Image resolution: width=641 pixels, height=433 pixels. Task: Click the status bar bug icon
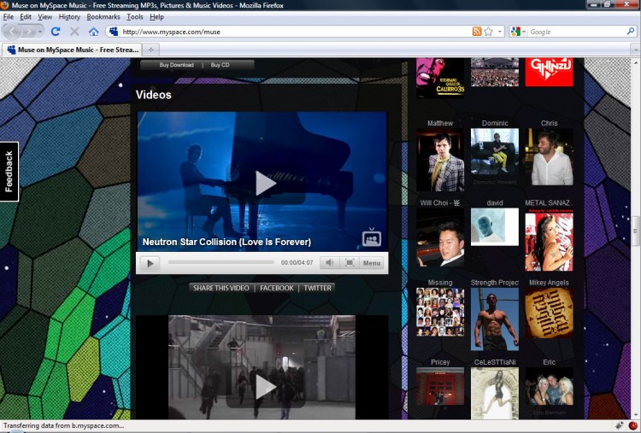point(620,425)
